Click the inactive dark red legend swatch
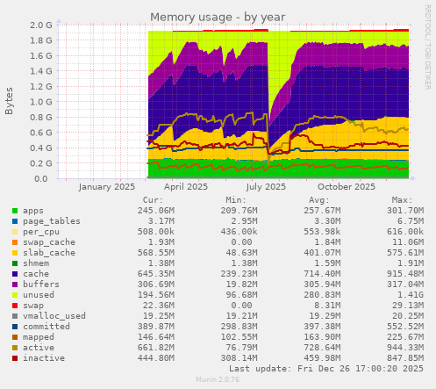 pos(15,358)
